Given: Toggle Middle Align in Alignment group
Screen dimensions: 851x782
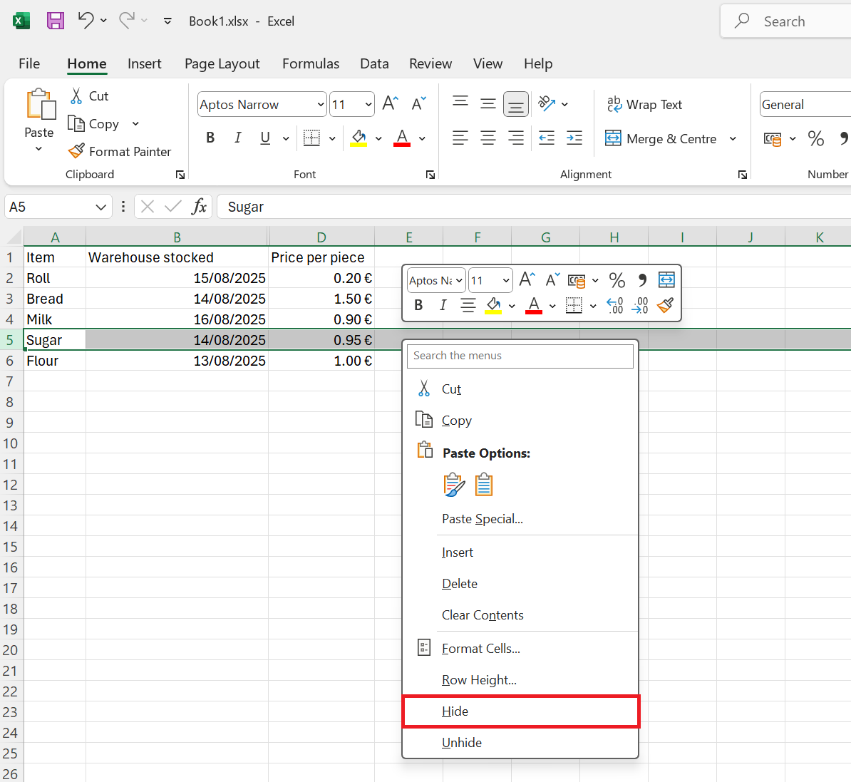Looking at the screenshot, I should (488, 103).
